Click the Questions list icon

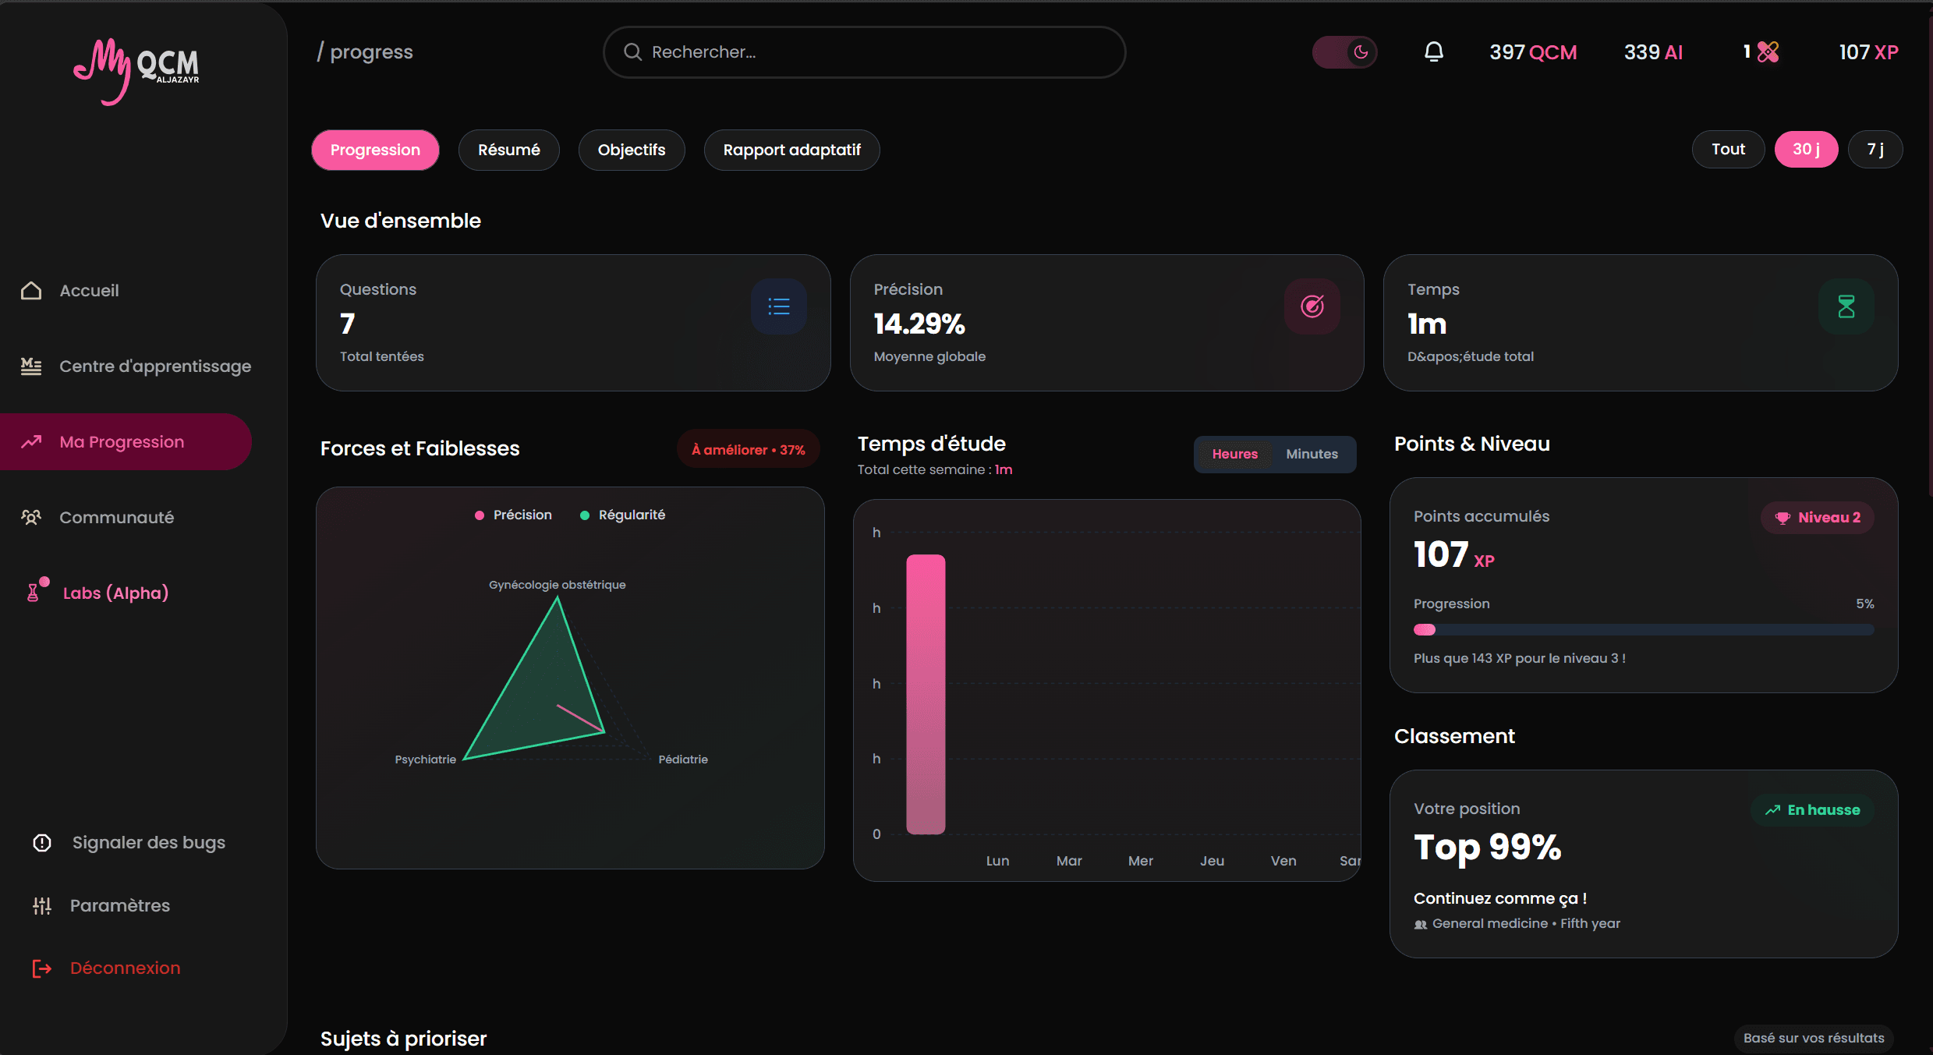pyautogui.click(x=778, y=306)
